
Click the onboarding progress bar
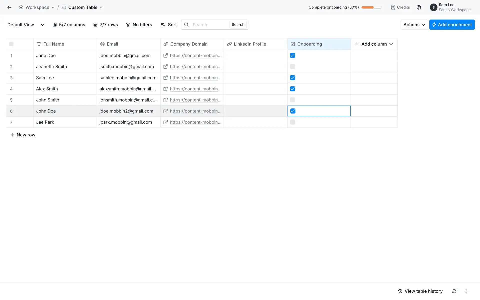pos(371,7)
